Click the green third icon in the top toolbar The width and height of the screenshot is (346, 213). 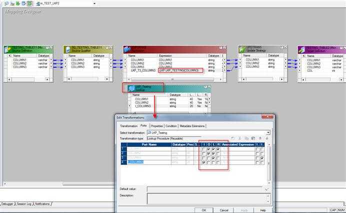point(18,3)
